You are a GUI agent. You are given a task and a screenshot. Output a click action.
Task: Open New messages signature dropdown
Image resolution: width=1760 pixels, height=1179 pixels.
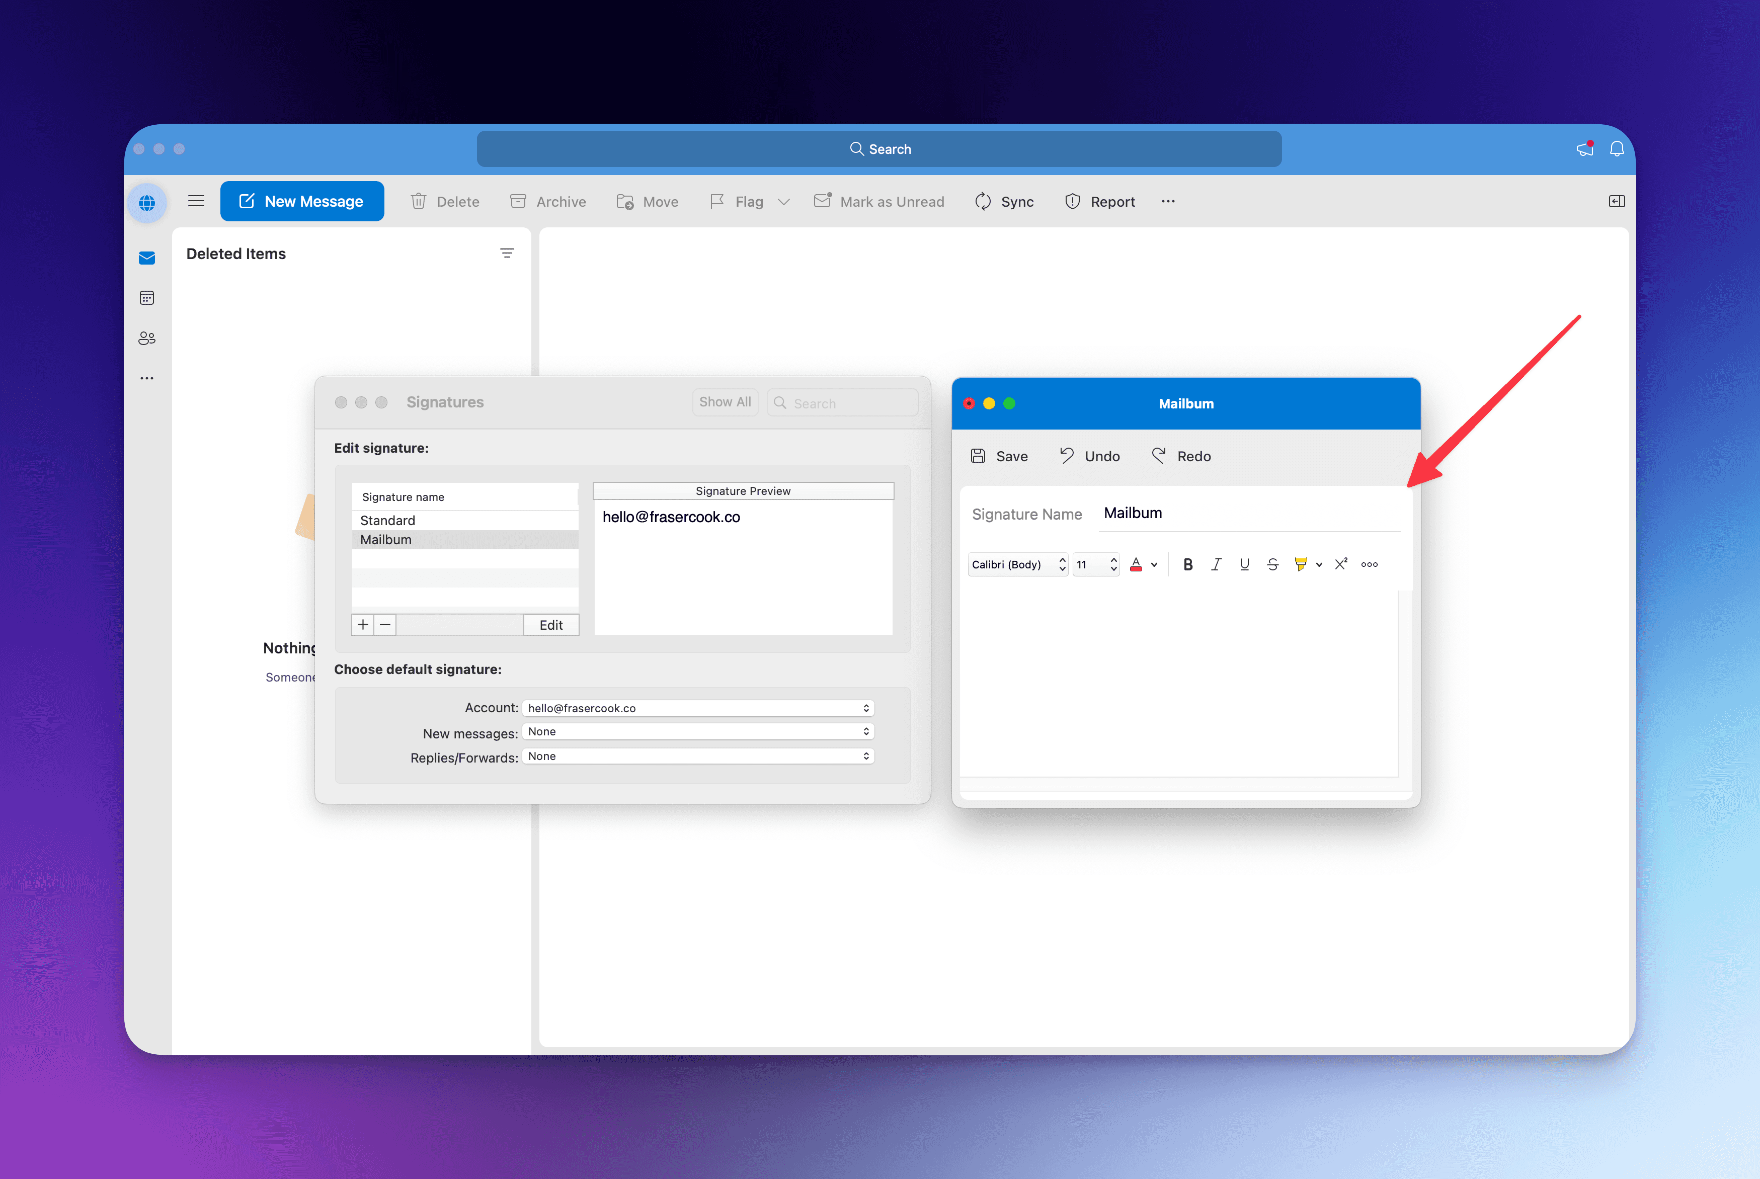pos(697,732)
